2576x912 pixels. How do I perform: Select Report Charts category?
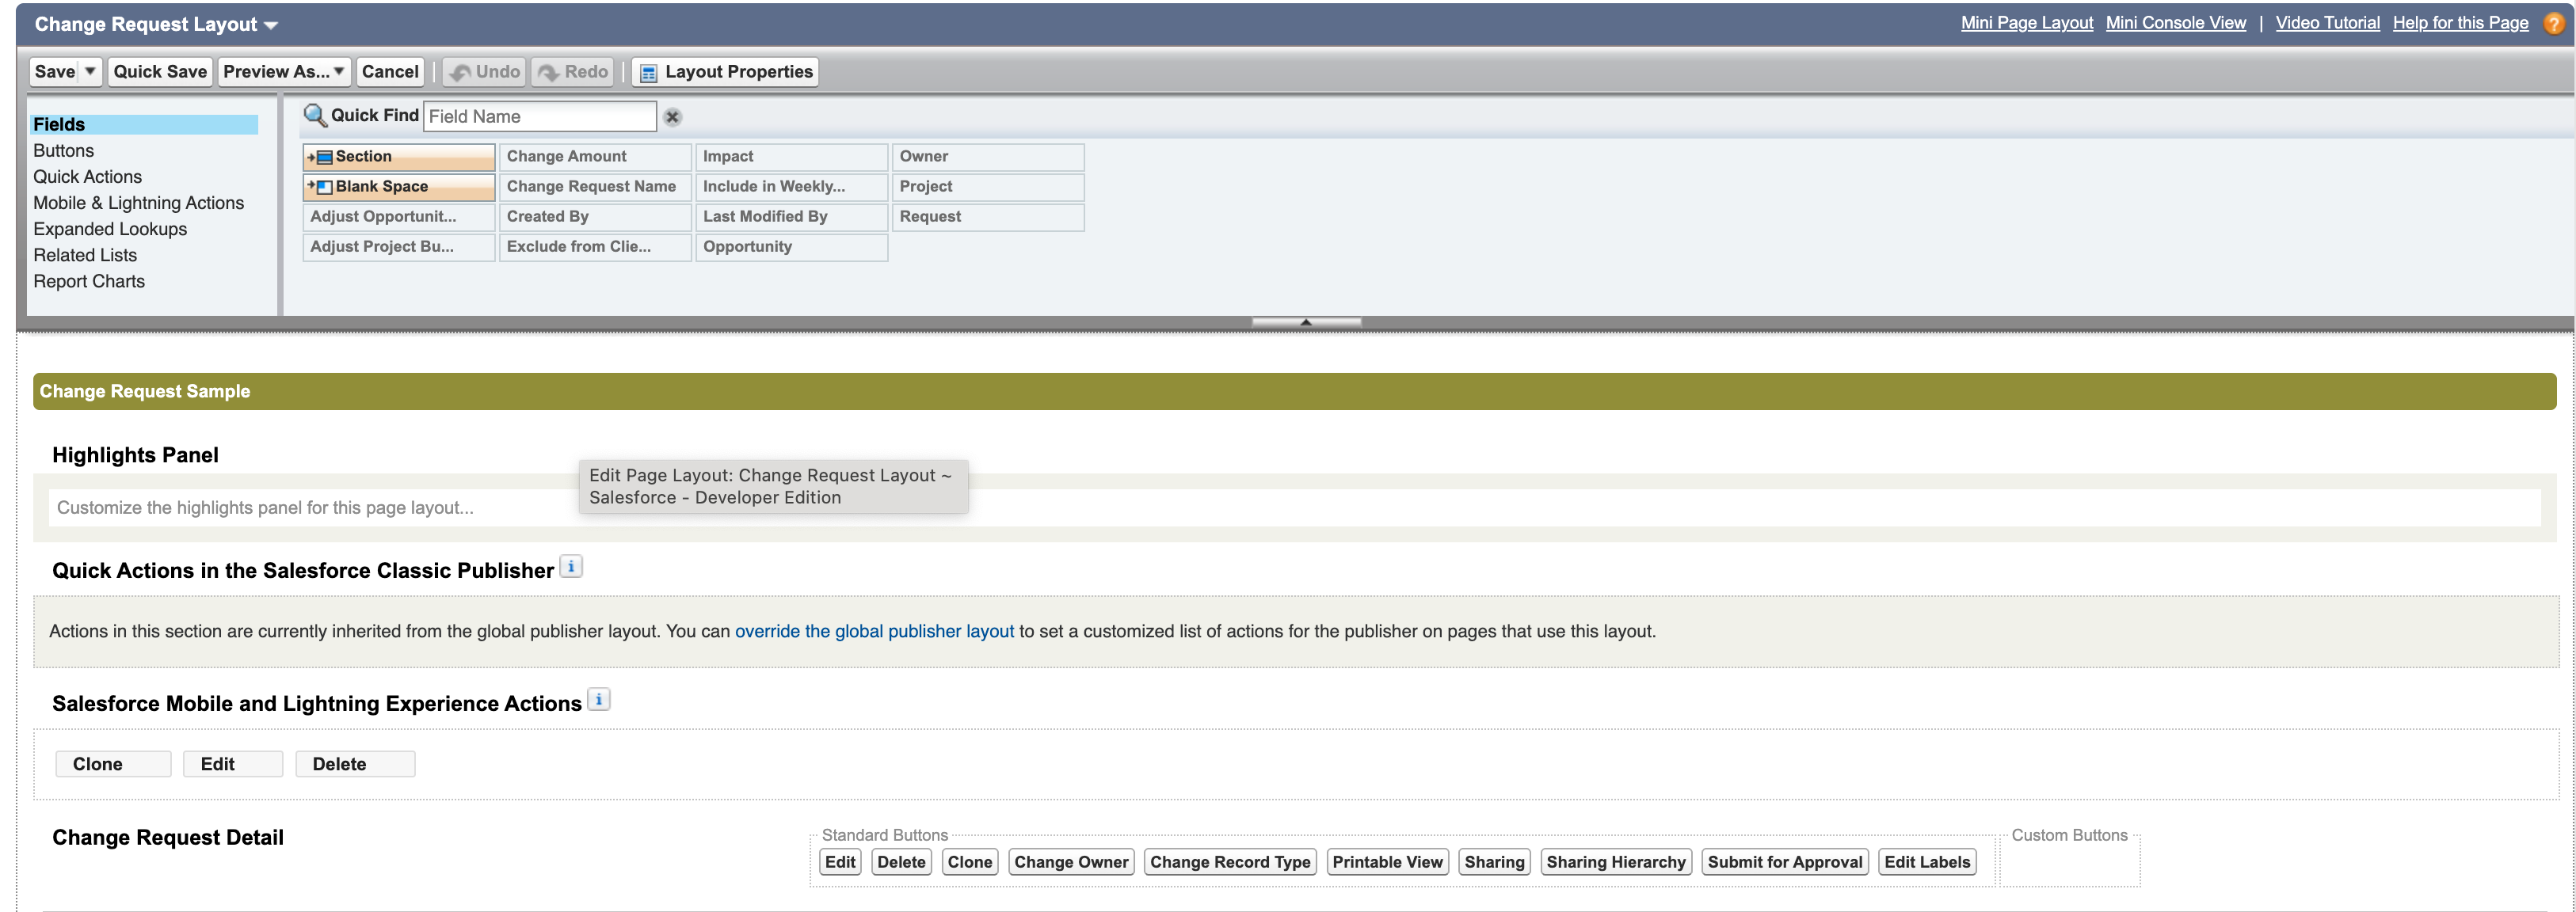(89, 282)
